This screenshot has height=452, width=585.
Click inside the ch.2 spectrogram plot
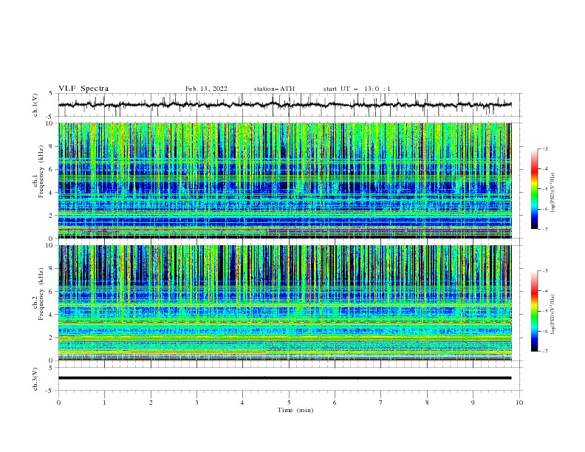coord(284,303)
